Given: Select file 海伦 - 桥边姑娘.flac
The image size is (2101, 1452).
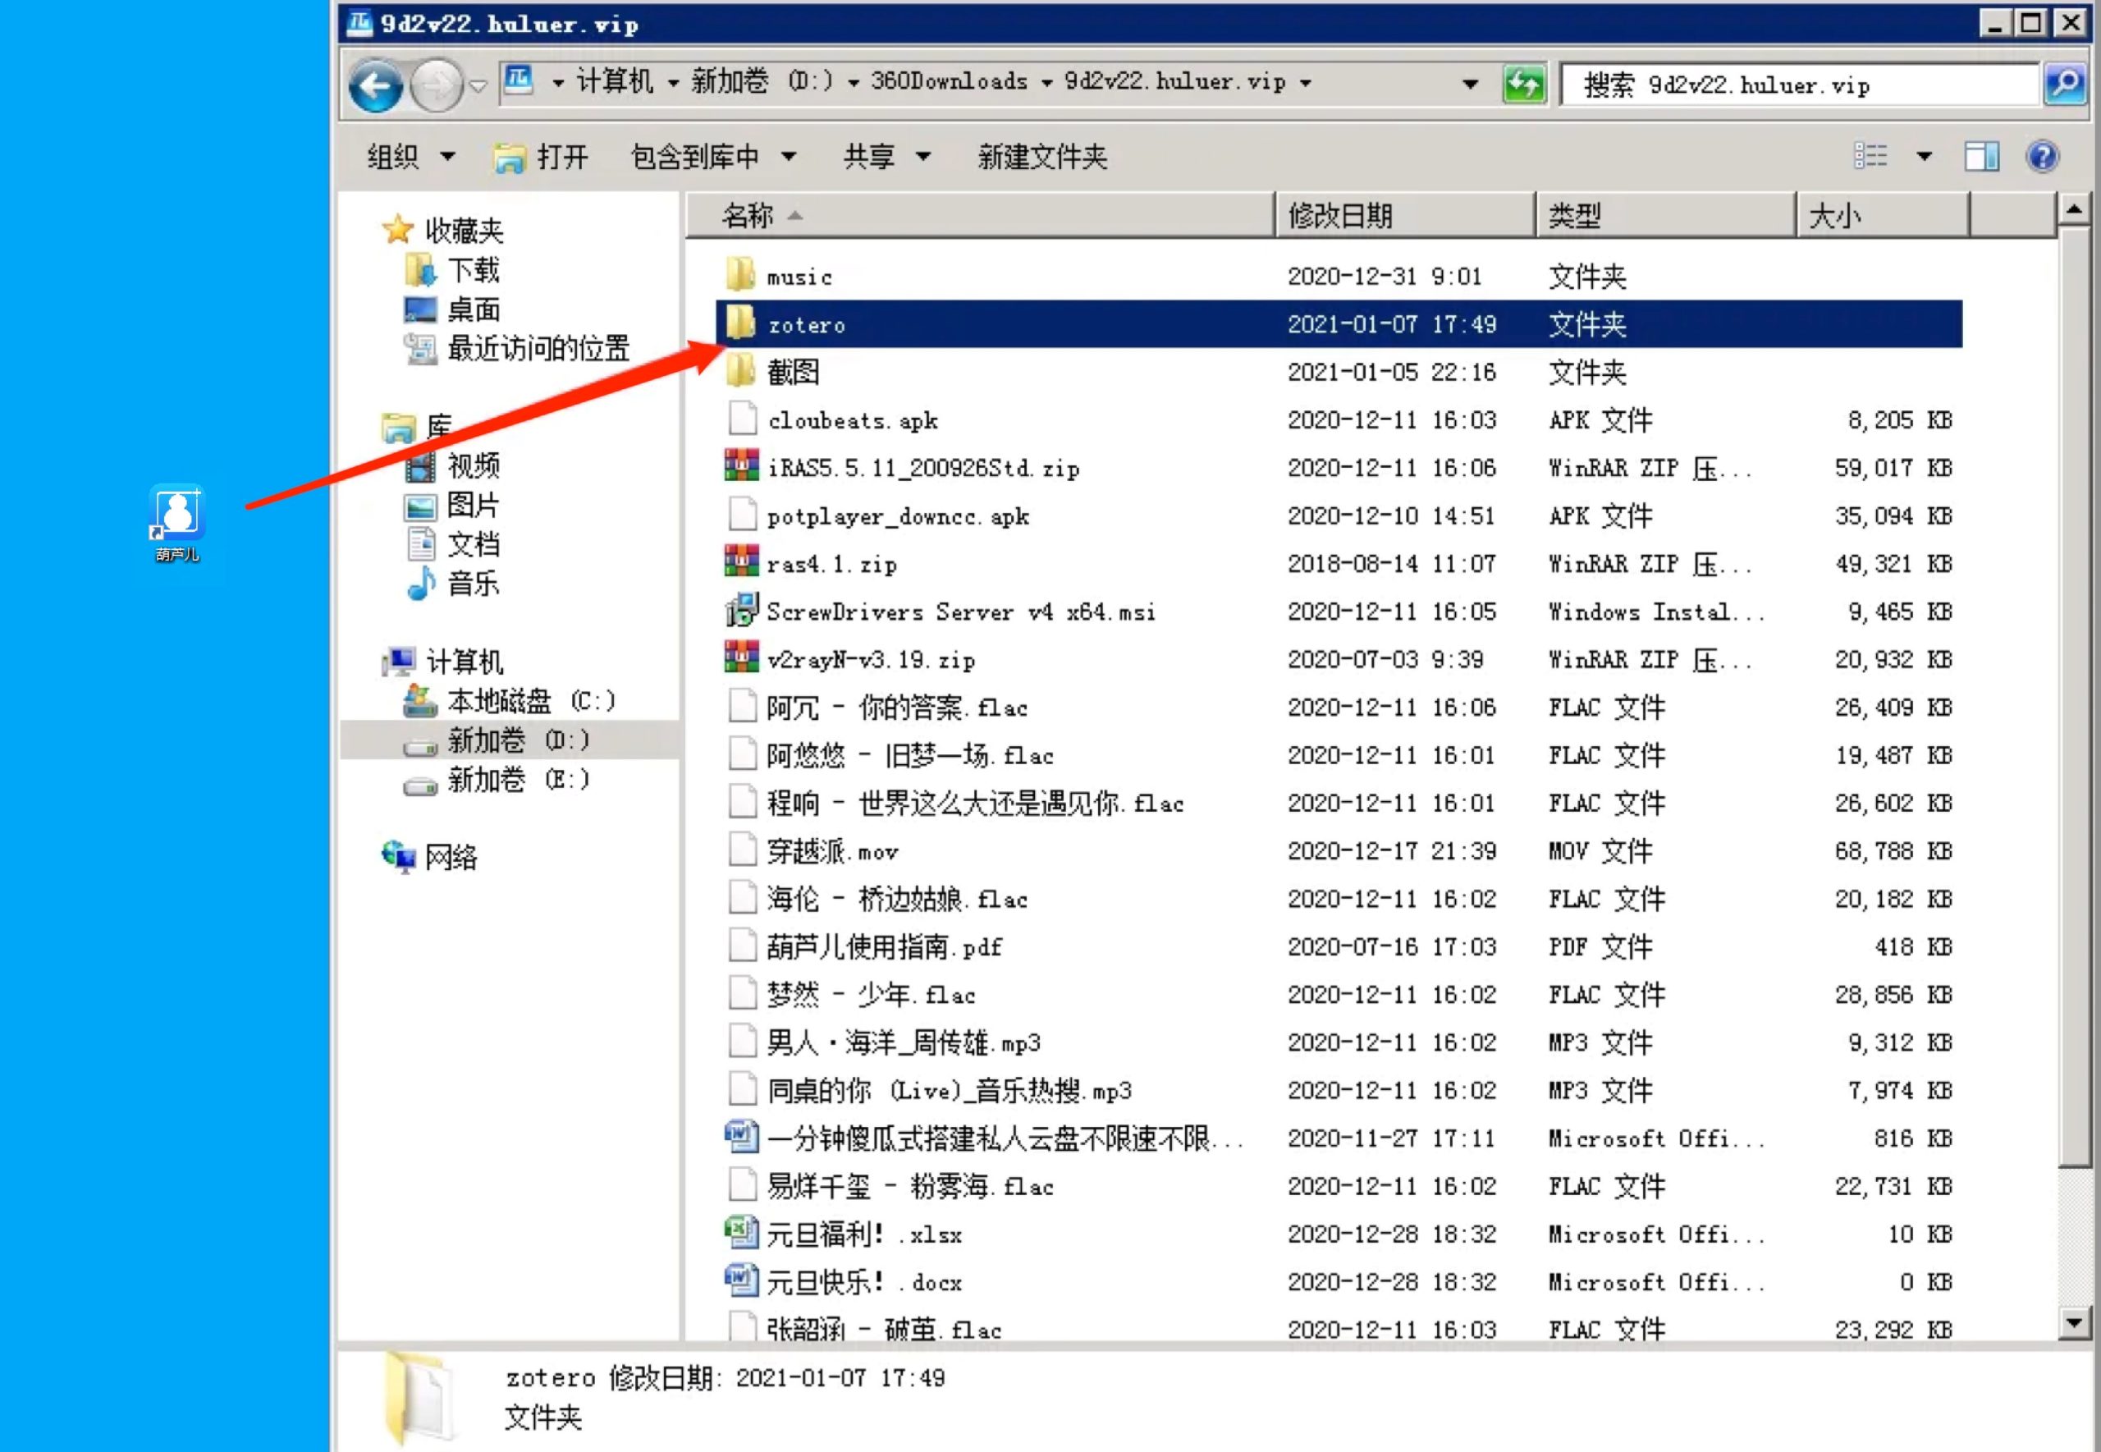Looking at the screenshot, I should click(x=897, y=899).
